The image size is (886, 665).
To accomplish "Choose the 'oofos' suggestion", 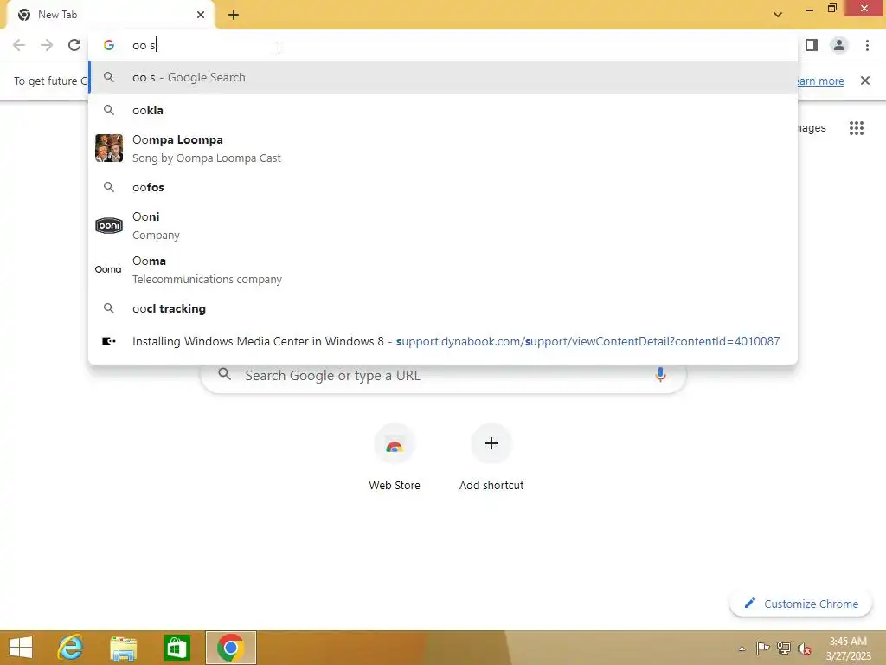I will tap(443, 187).
